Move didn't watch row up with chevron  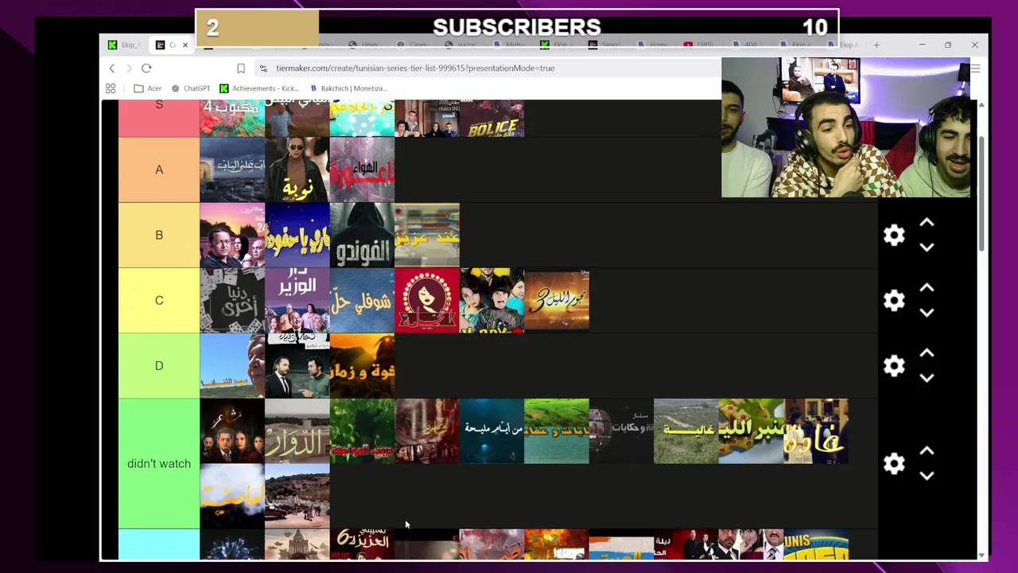[x=927, y=451]
